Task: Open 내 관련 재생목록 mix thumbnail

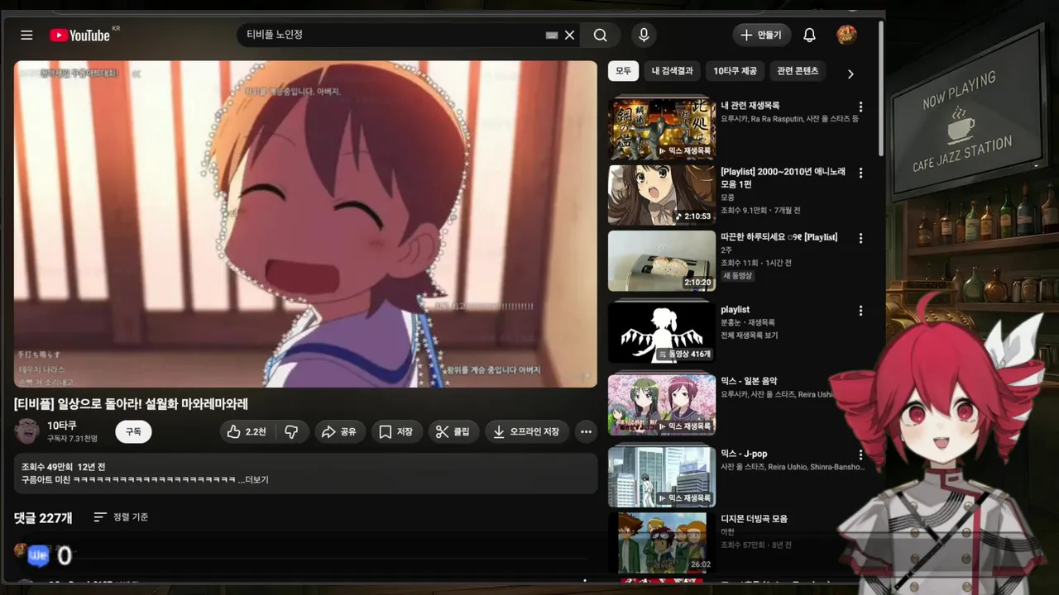Action: pyautogui.click(x=662, y=129)
